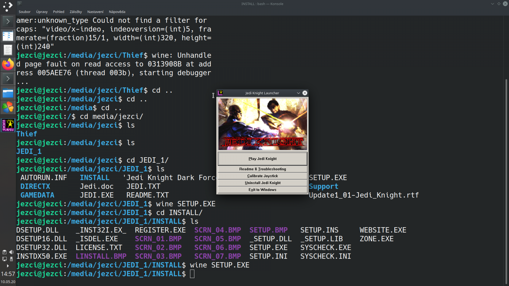Click the removable device tray icon
Image resolution: width=509 pixels, height=286 pixels.
[11, 259]
